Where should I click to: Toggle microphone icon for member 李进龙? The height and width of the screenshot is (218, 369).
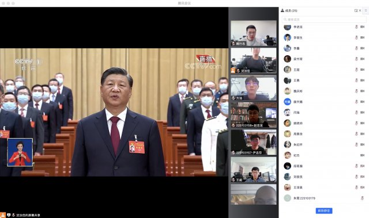tap(356, 27)
